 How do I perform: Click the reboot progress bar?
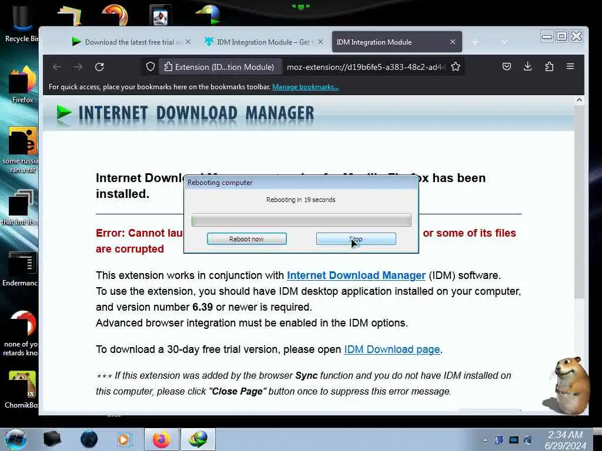point(302,220)
